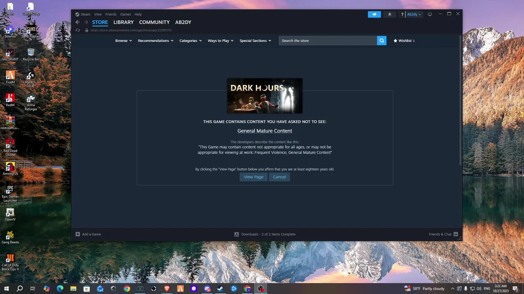
Task: Open Windows taskbar search
Action: click(x=20, y=289)
